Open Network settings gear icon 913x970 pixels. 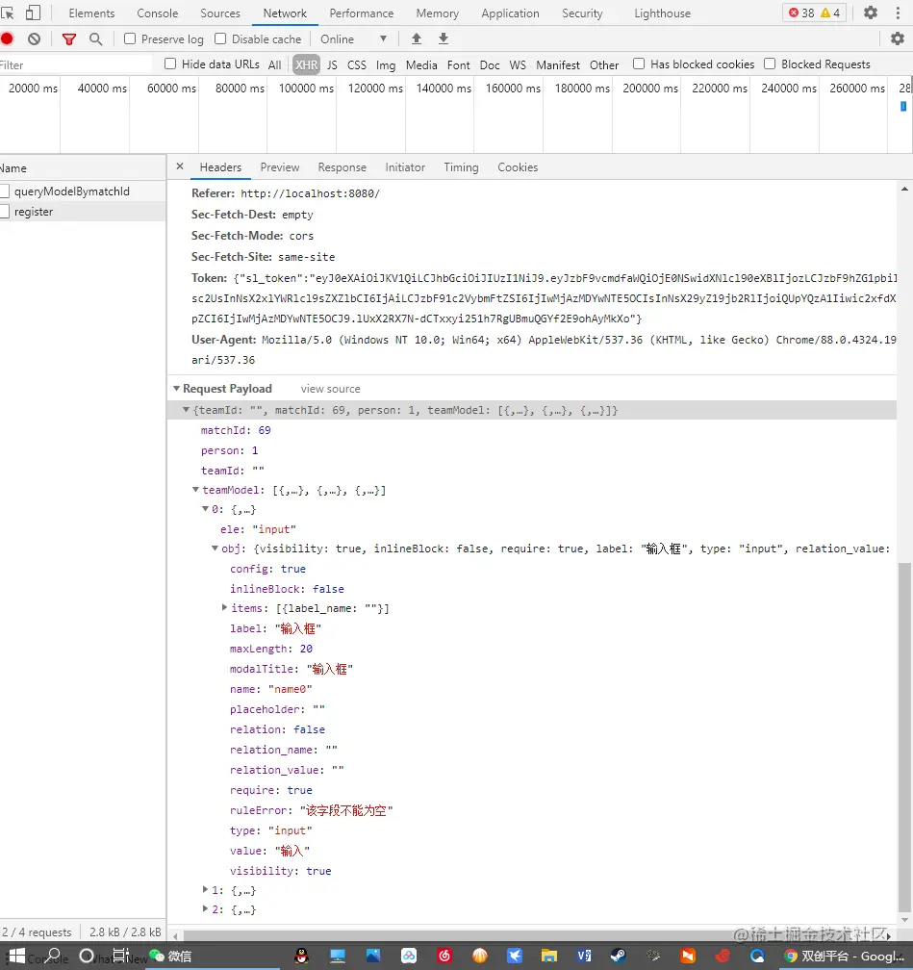(x=898, y=38)
